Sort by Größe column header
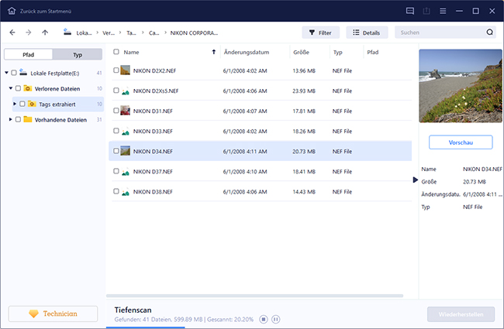This screenshot has height=329, width=504. [301, 52]
